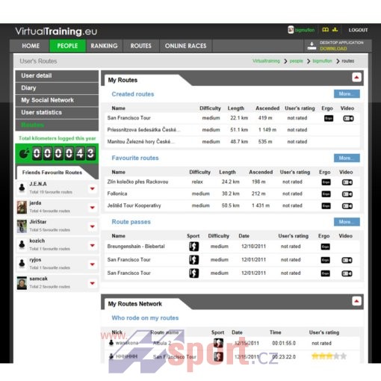Collapse the My Routes panel

356,77
